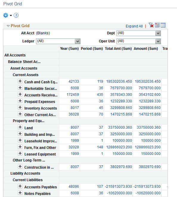Select the Asset Accounts row
Image resolution: width=177 pixels, height=197 pixels.
coord(24,68)
